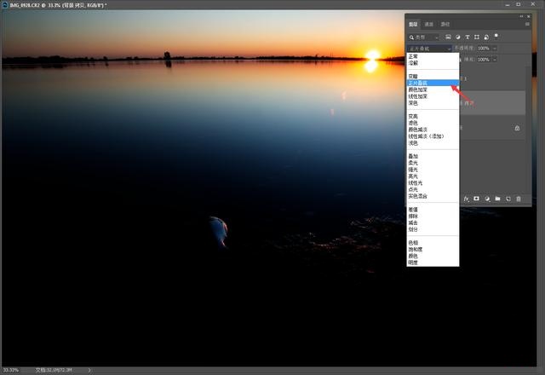Click the opacity 100% value field
545x375 pixels.
(484, 49)
